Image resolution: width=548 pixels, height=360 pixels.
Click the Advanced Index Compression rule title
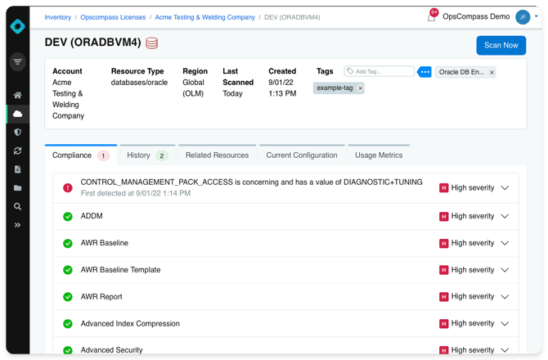click(x=130, y=324)
